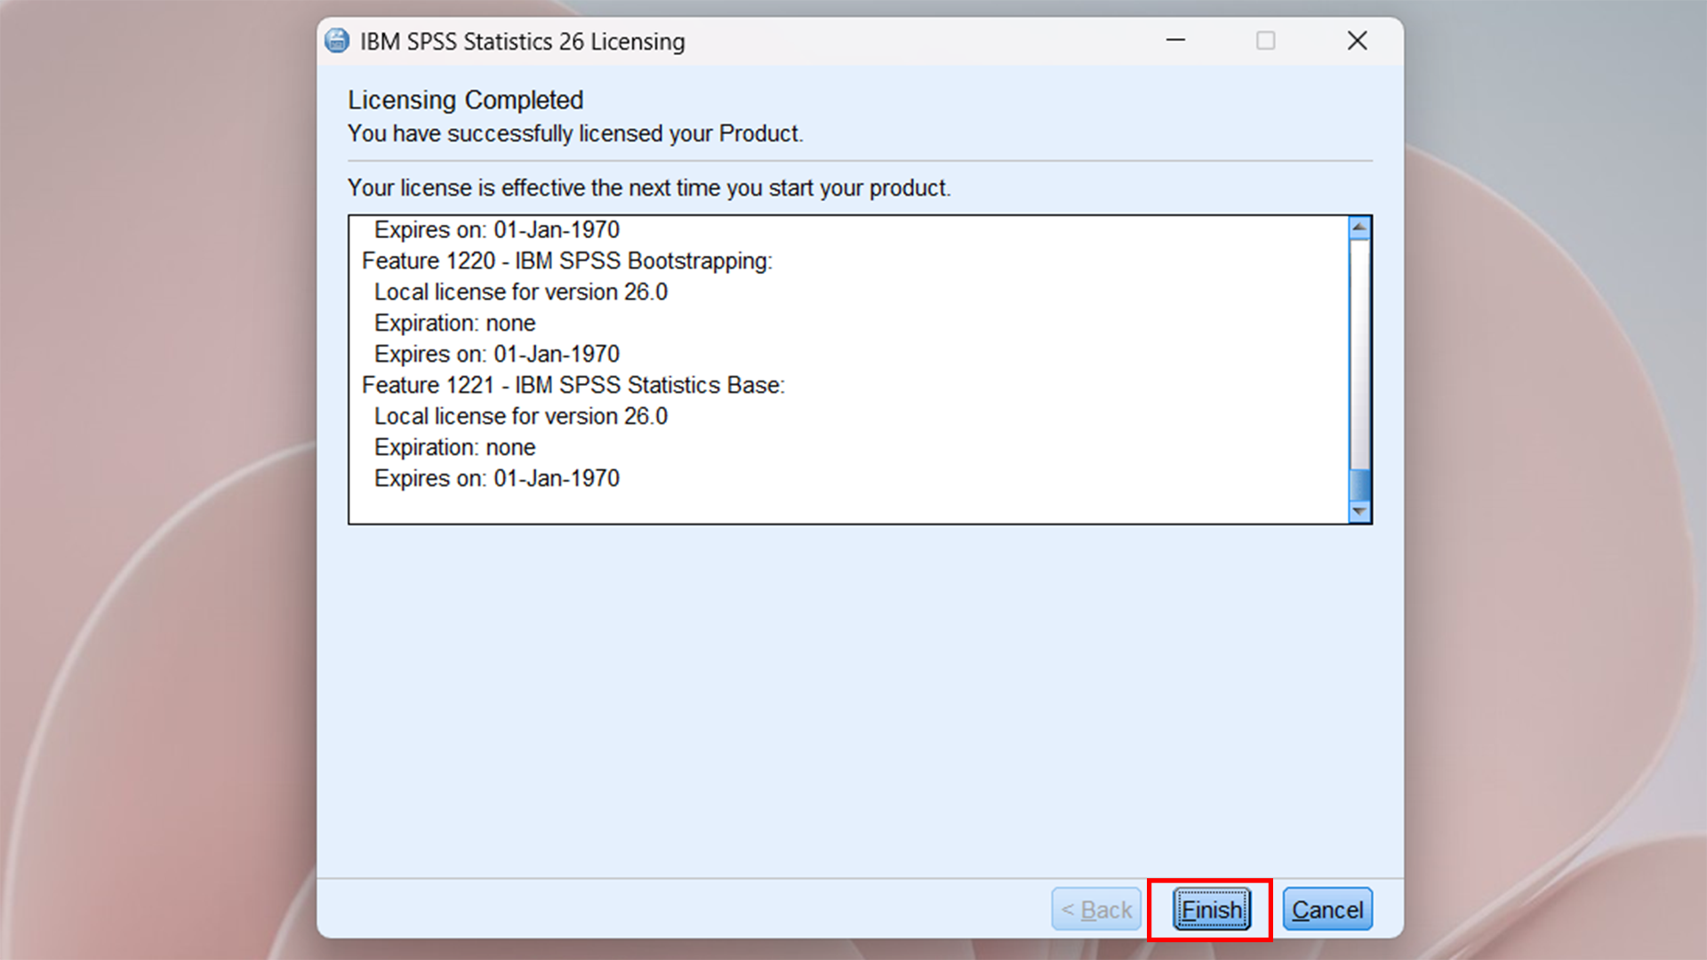This screenshot has width=1707, height=960.
Task: Click the disabled Back button
Action: coord(1096,909)
